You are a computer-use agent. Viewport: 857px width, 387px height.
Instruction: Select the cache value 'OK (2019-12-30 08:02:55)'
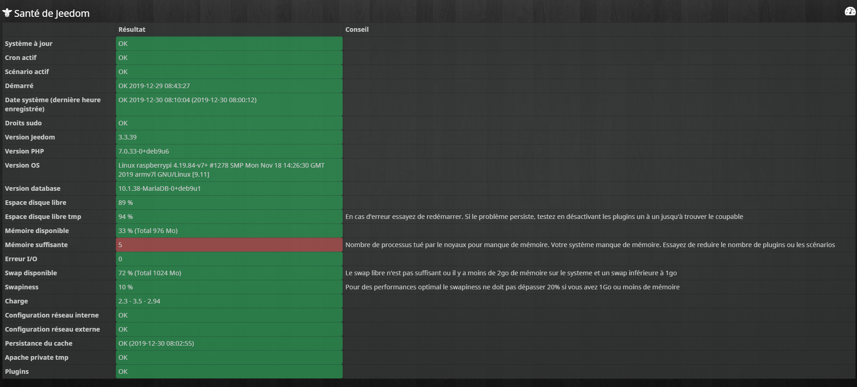[x=156, y=343]
